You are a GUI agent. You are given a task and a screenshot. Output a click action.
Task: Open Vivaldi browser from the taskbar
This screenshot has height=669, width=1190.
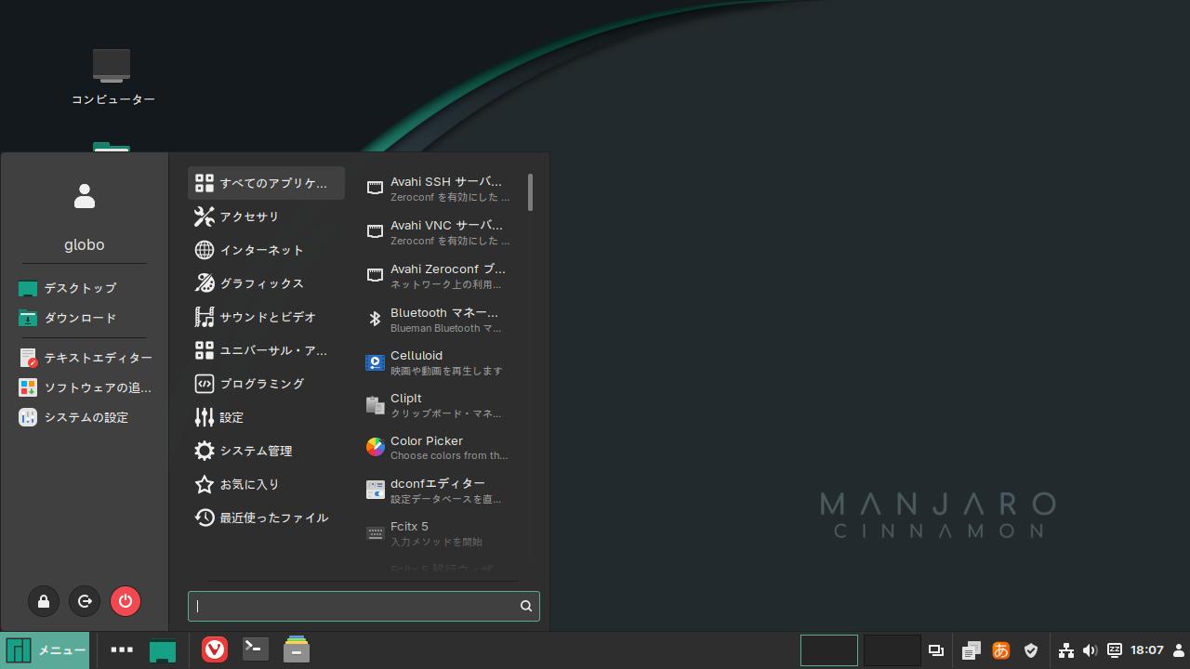215,649
